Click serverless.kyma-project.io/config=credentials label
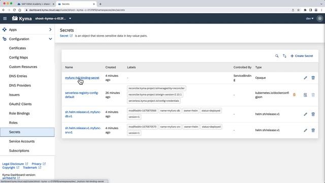 point(153,101)
